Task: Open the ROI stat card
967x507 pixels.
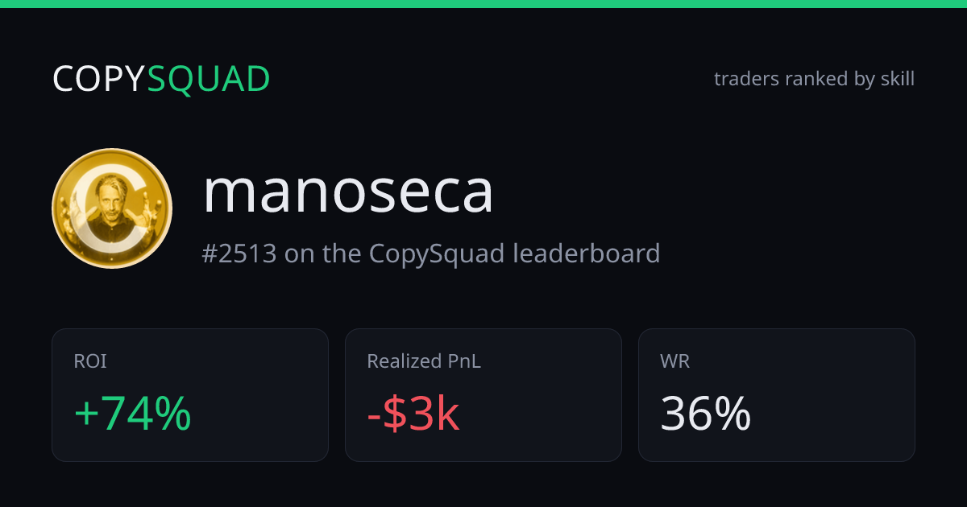Action: 190,395
